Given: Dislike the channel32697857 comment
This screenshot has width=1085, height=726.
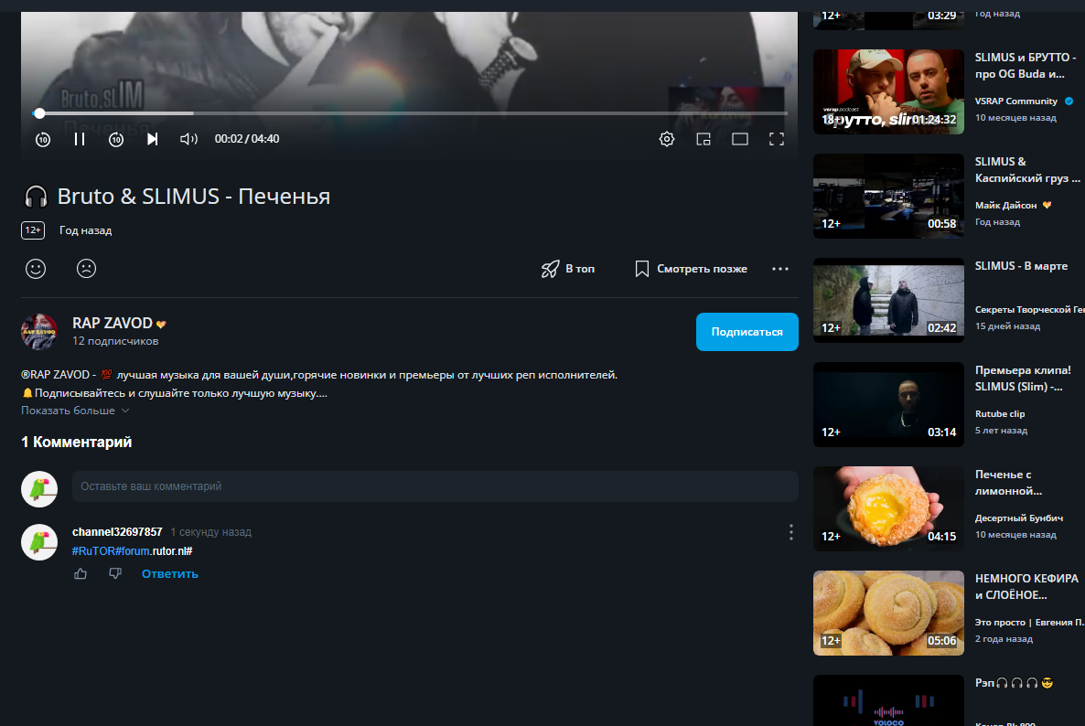Looking at the screenshot, I should click(115, 573).
